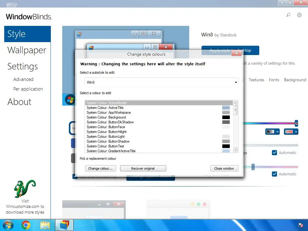308x231 pixels.
Task: Click the Wincustomize gecko mascot icon
Action: [25, 189]
